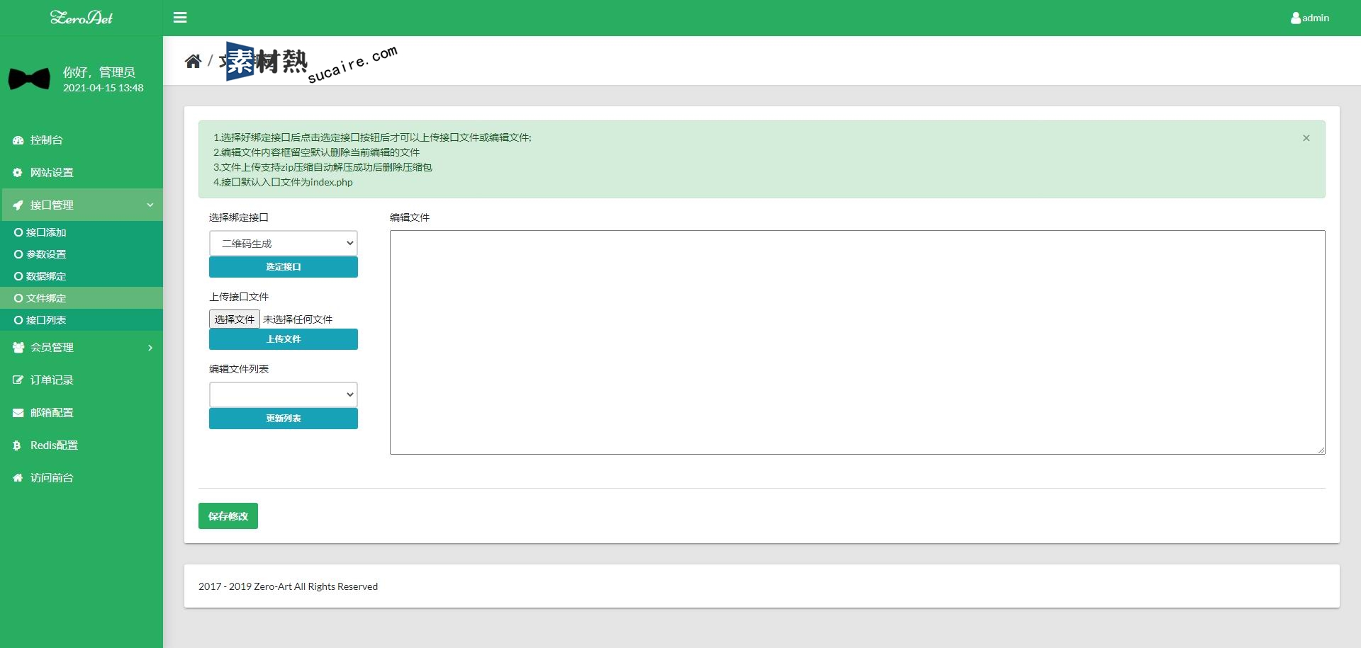The height and width of the screenshot is (648, 1361).
Task: Click circle icon beside 数据绑定
Action: (x=18, y=276)
